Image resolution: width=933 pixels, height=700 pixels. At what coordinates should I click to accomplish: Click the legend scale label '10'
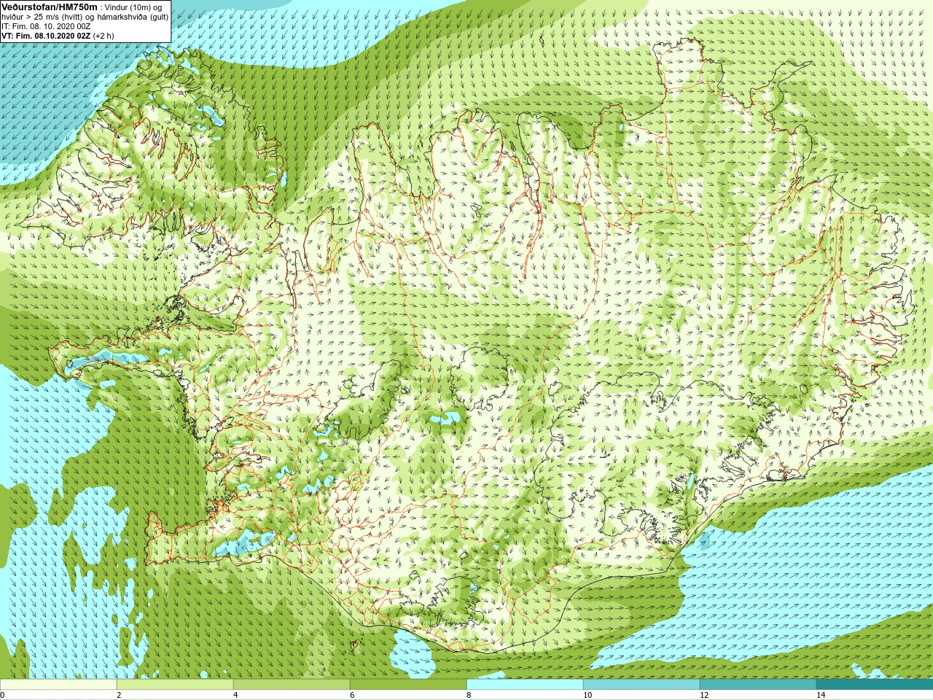pyautogui.click(x=587, y=695)
